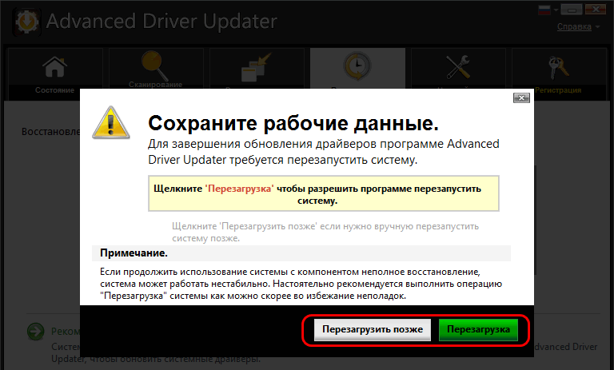The image size is (614, 370).
Task: Close the Advanced Driver Updater main window
Action: (x=596, y=10)
